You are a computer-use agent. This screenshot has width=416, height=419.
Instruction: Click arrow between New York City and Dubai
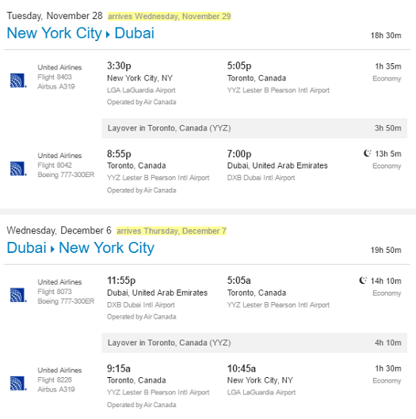pyautogui.click(x=108, y=35)
